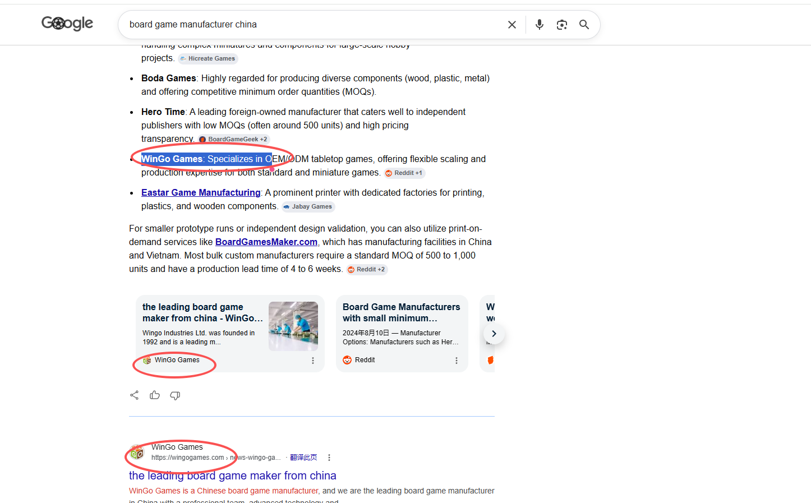This screenshot has width=811, height=503.
Task: View the factory workers thumbnail image
Action: [x=293, y=326]
